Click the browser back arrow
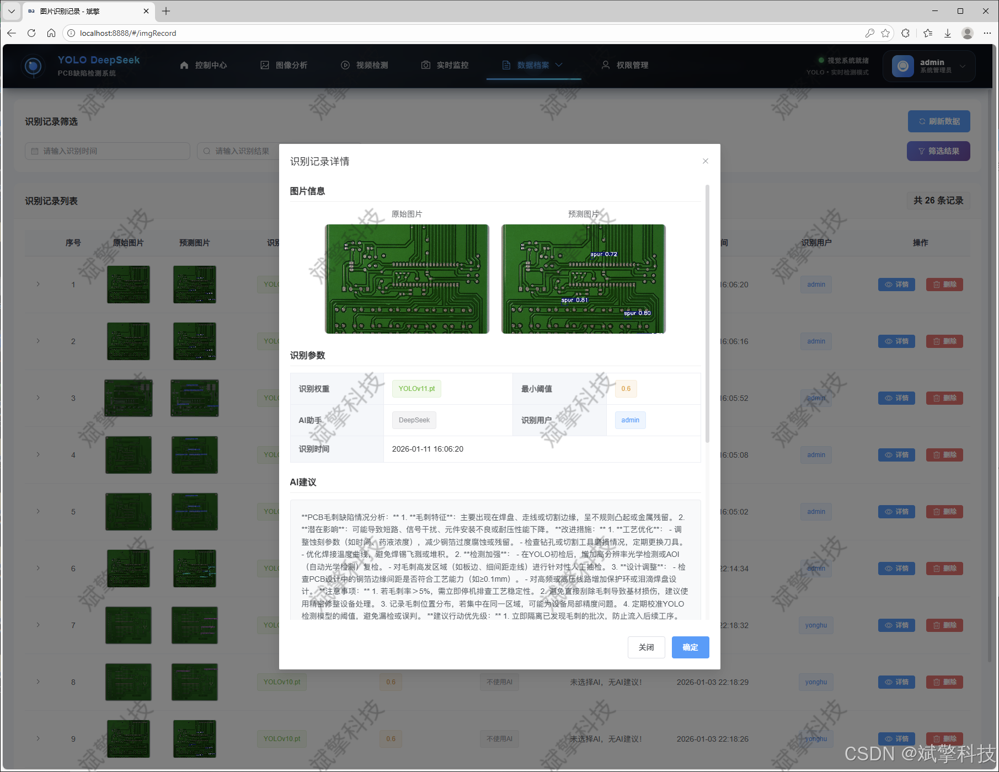This screenshot has height=772, width=999. [12, 33]
